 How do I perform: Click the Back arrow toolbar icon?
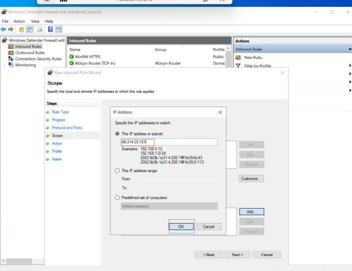[x=4, y=29]
